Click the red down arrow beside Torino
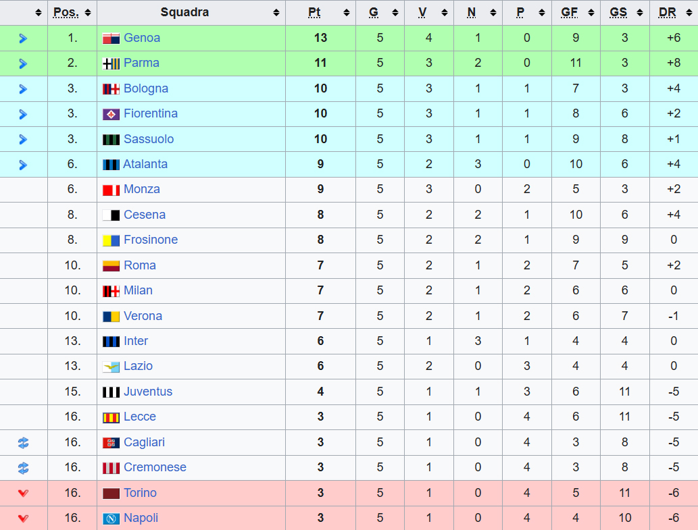The height and width of the screenshot is (530, 698). coord(24,494)
